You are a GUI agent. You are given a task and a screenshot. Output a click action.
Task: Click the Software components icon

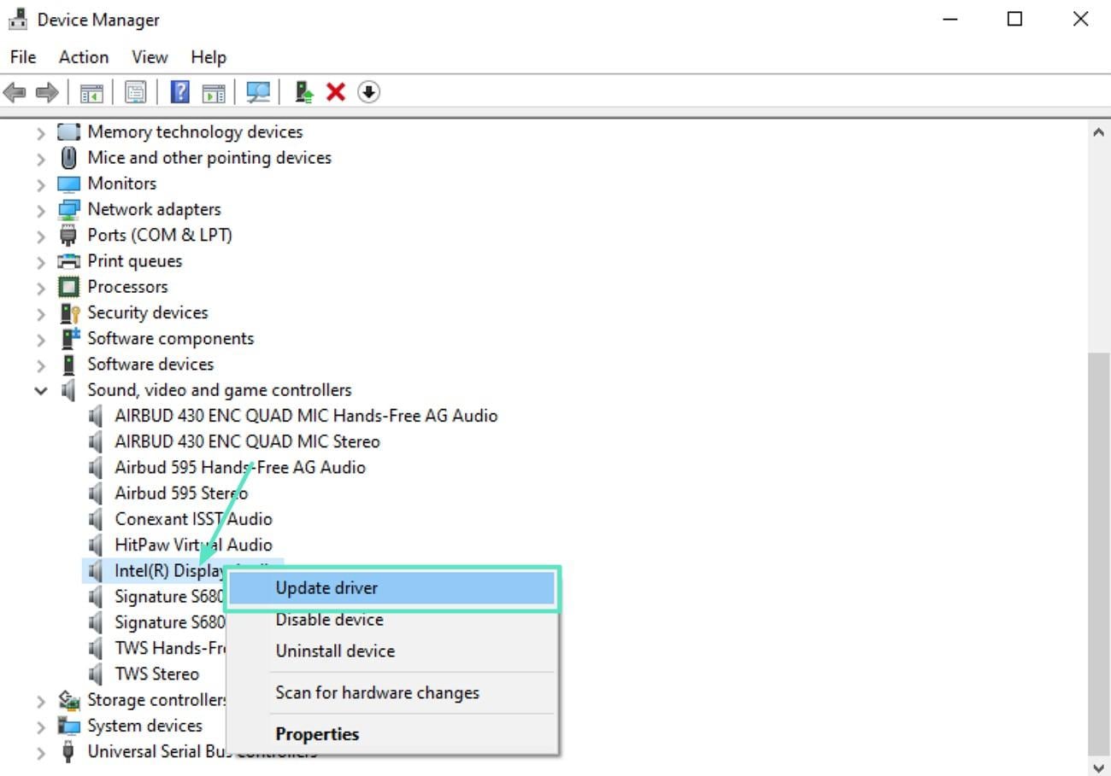(69, 338)
